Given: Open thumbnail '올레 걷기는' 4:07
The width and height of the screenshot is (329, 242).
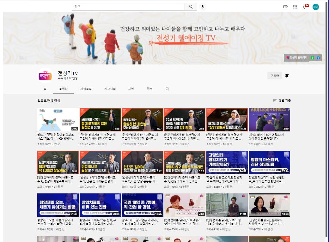Looking at the screenshot, I should coord(143,120).
